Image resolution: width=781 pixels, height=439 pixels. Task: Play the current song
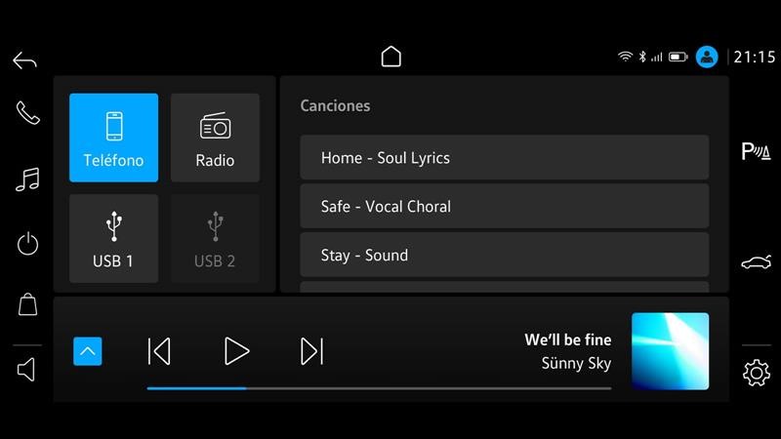click(x=236, y=351)
